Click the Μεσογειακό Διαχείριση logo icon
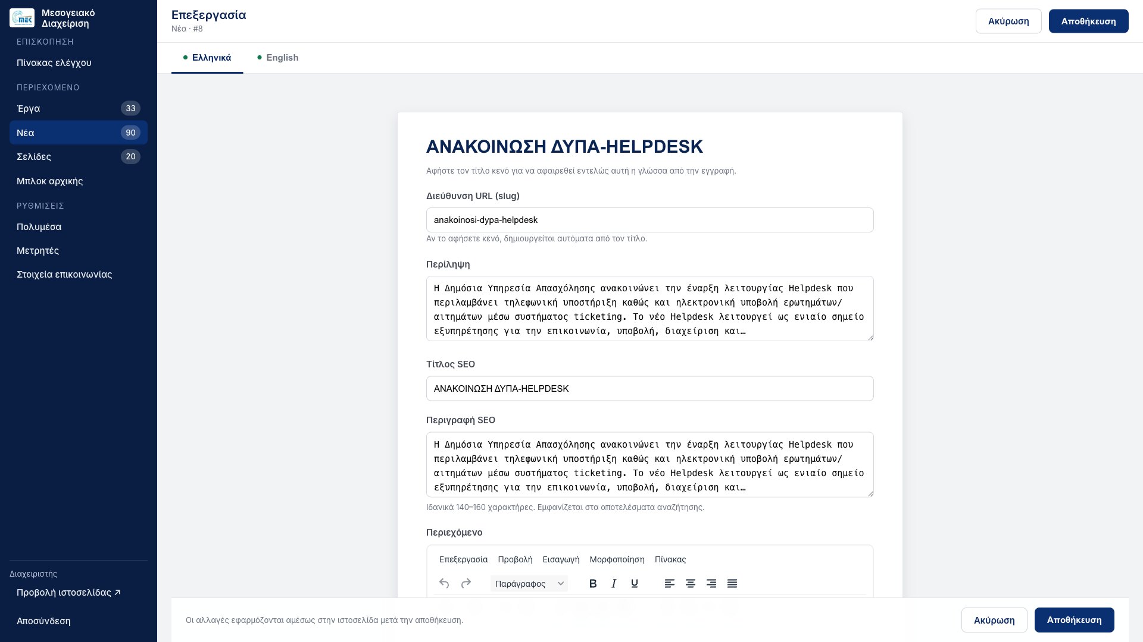Viewport: 1143px width, 642px height. [x=22, y=18]
